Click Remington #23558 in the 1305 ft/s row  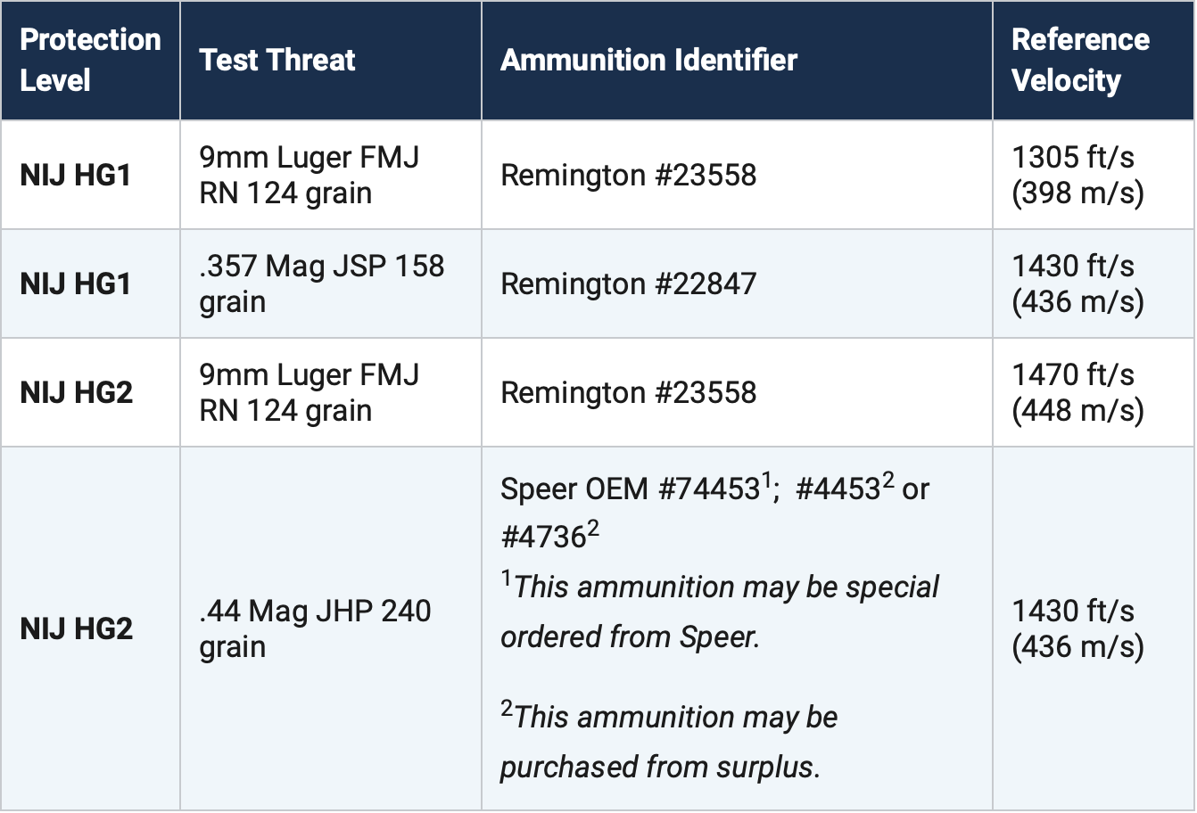628,175
